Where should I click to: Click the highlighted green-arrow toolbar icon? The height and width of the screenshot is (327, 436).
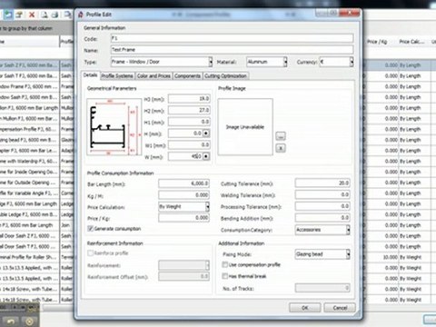(x=8, y=15)
